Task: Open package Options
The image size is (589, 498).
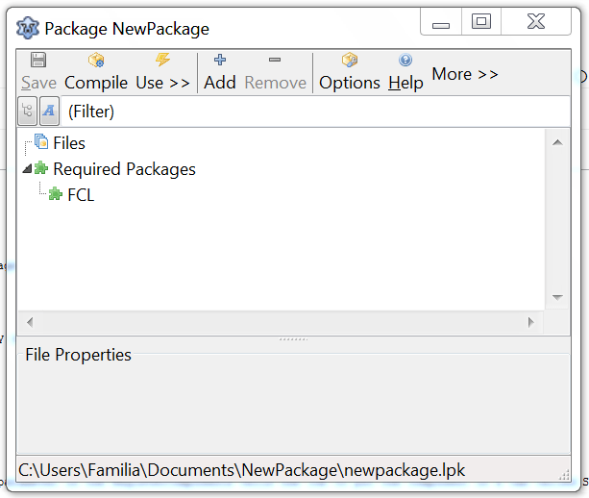Action: tap(350, 72)
